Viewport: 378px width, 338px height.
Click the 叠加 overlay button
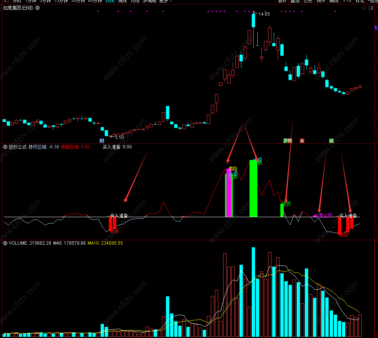(295, 1)
